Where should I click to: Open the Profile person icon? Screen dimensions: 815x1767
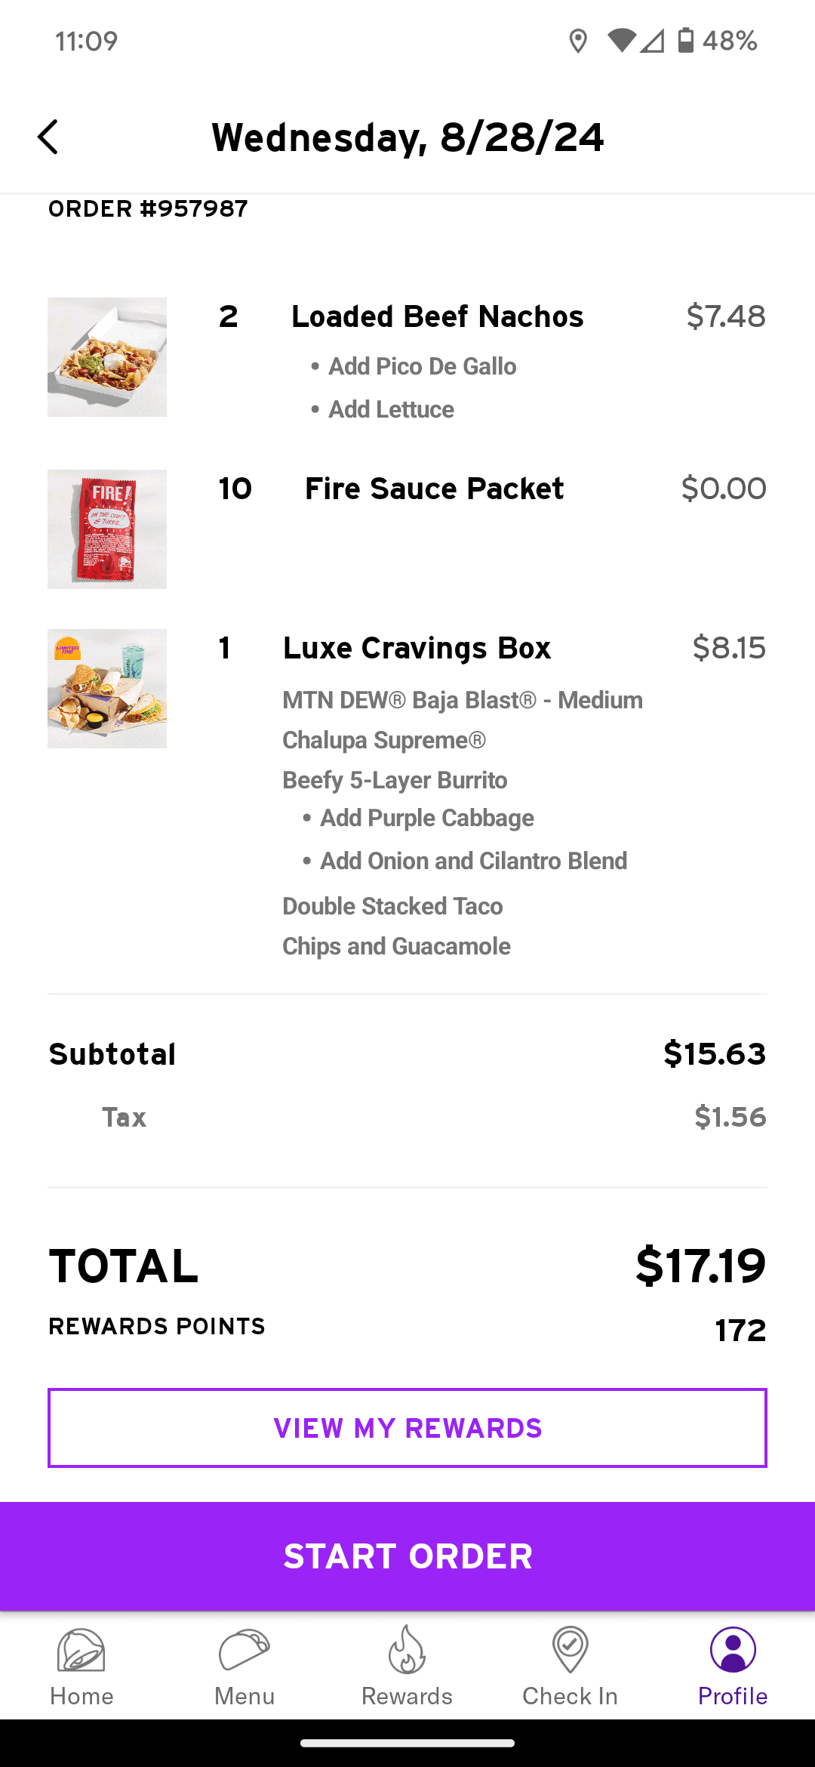tap(732, 1650)
